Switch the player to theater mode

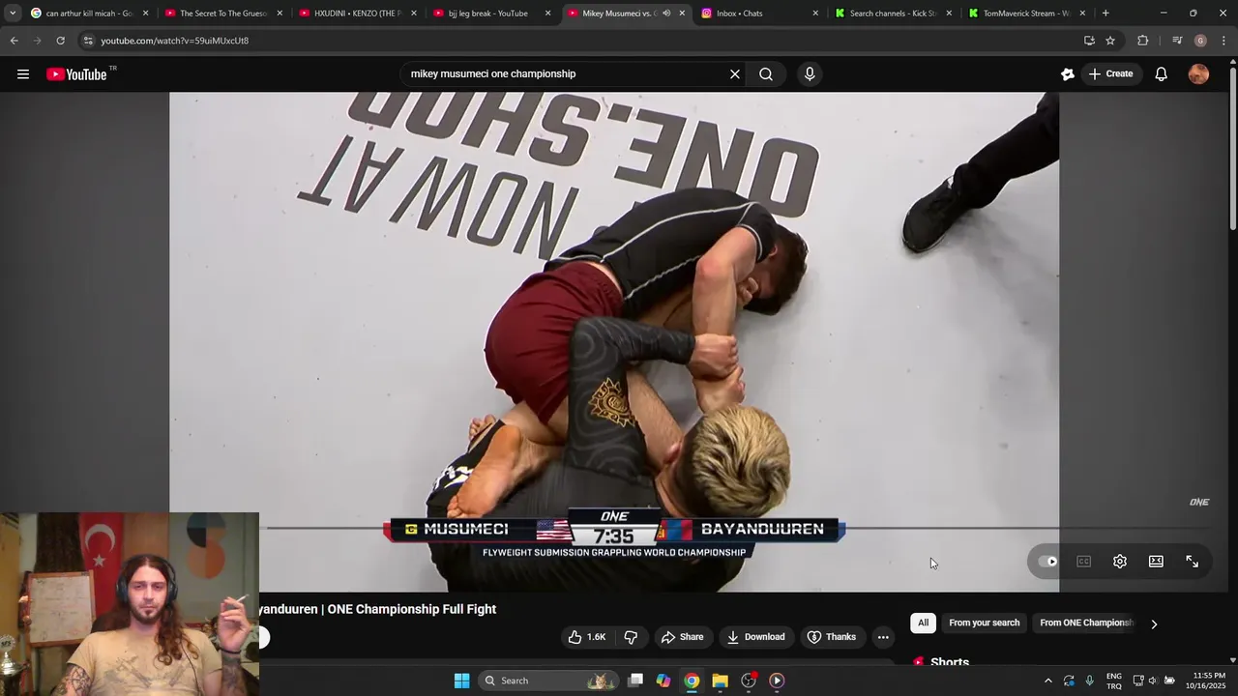1156,562
